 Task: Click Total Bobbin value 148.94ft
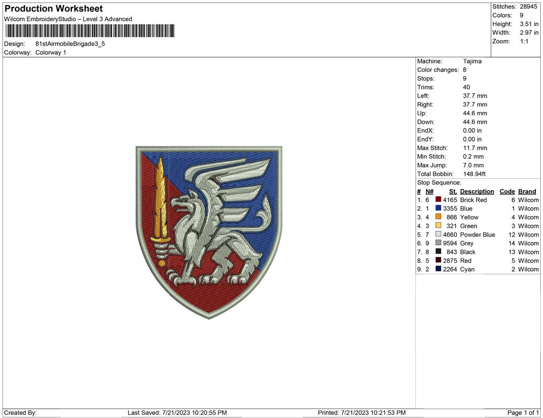click(x=474, y=174)
